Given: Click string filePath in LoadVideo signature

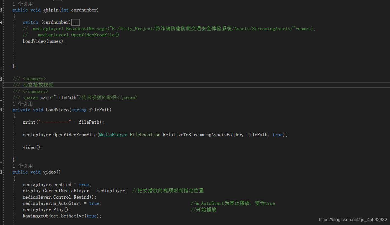Looking at the screenshot, I should (90, 110).
